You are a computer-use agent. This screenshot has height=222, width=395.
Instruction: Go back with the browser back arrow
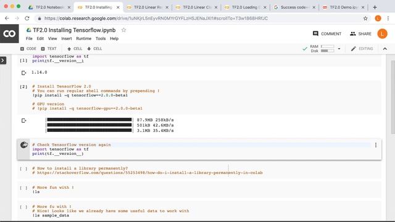tap(7, 18)
